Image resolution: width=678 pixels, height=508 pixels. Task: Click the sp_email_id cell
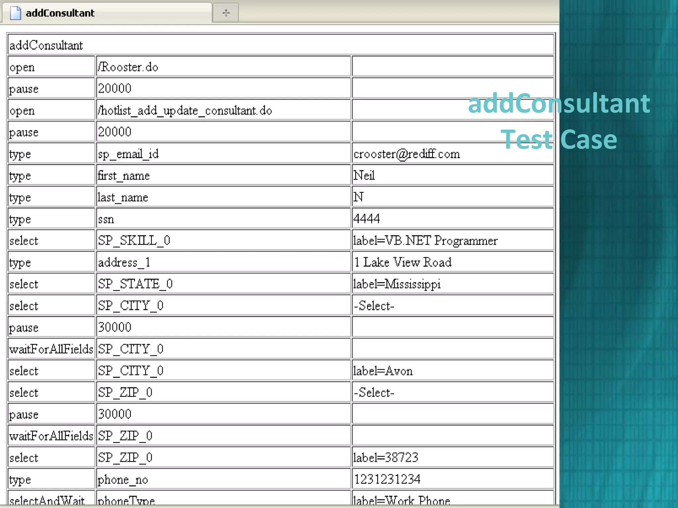click(223, 153)
